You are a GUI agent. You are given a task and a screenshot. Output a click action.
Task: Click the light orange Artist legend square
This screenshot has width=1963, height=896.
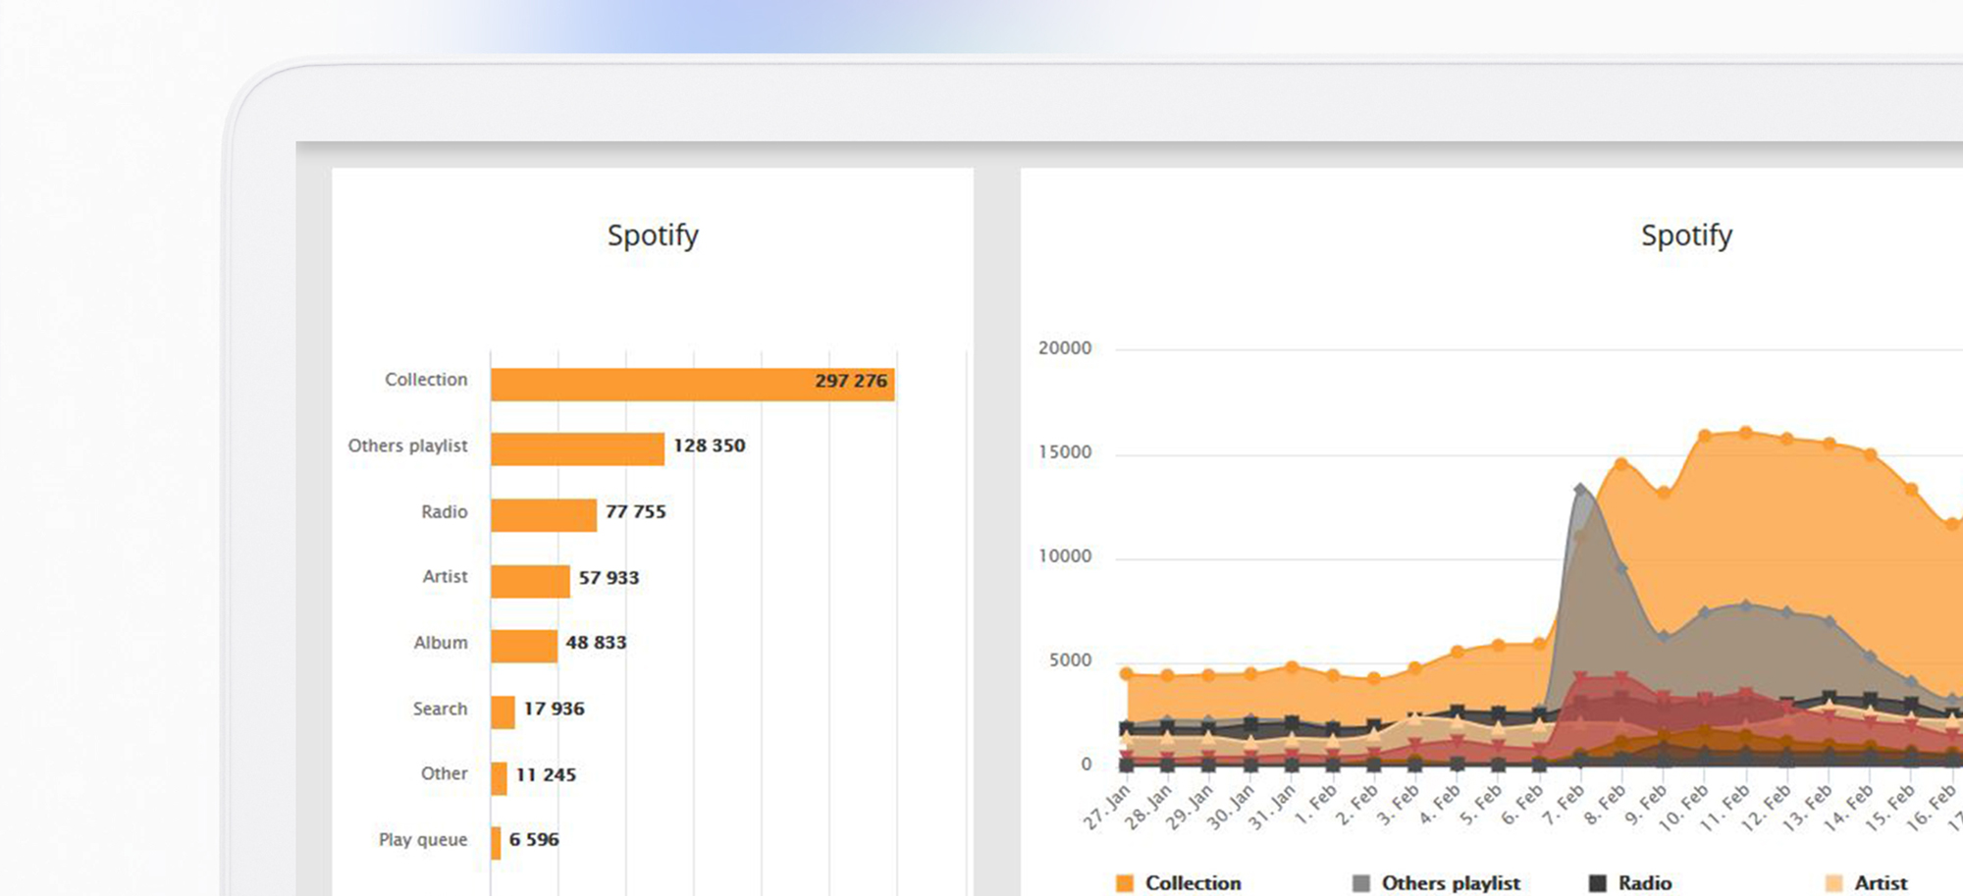[1833, 883]
